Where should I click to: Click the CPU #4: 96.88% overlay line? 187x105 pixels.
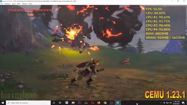[158, 29]
